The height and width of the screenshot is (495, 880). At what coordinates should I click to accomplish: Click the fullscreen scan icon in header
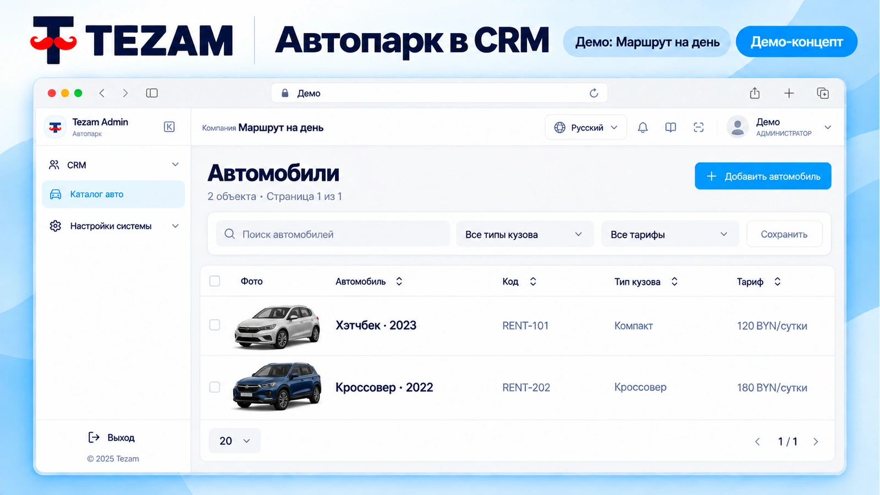tap(698, 128)
